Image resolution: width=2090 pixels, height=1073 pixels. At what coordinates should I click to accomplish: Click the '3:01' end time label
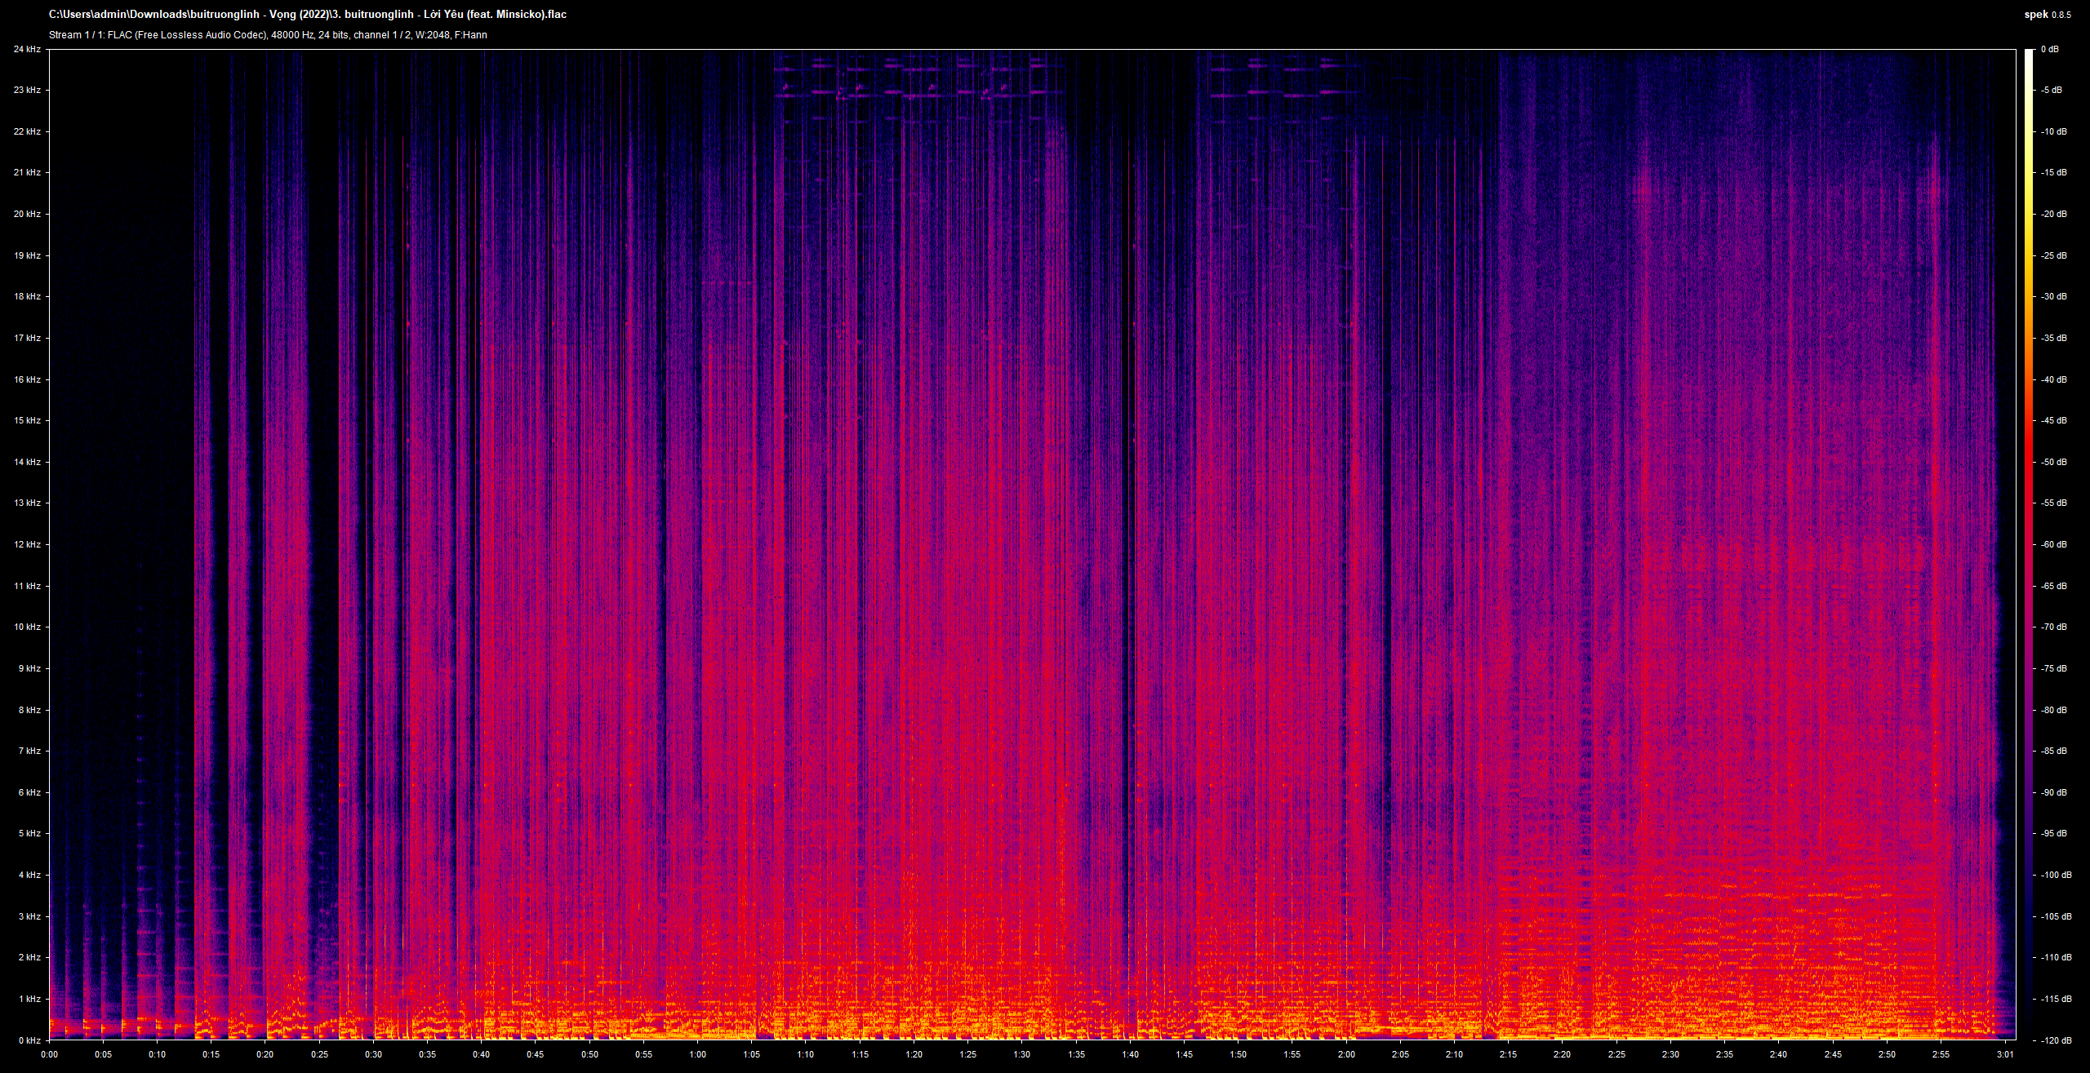click(2006, 1054)
